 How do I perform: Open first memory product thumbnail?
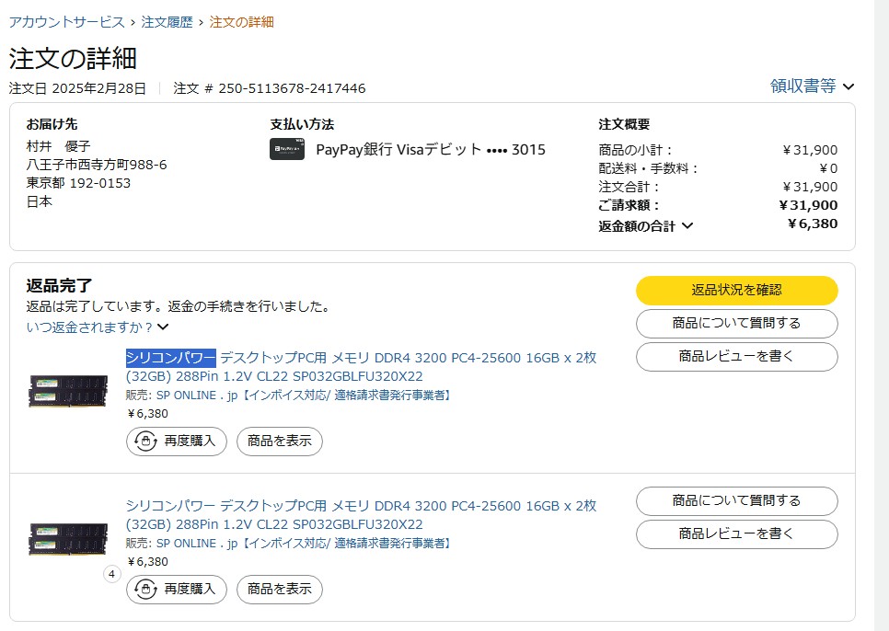(69, 390)
